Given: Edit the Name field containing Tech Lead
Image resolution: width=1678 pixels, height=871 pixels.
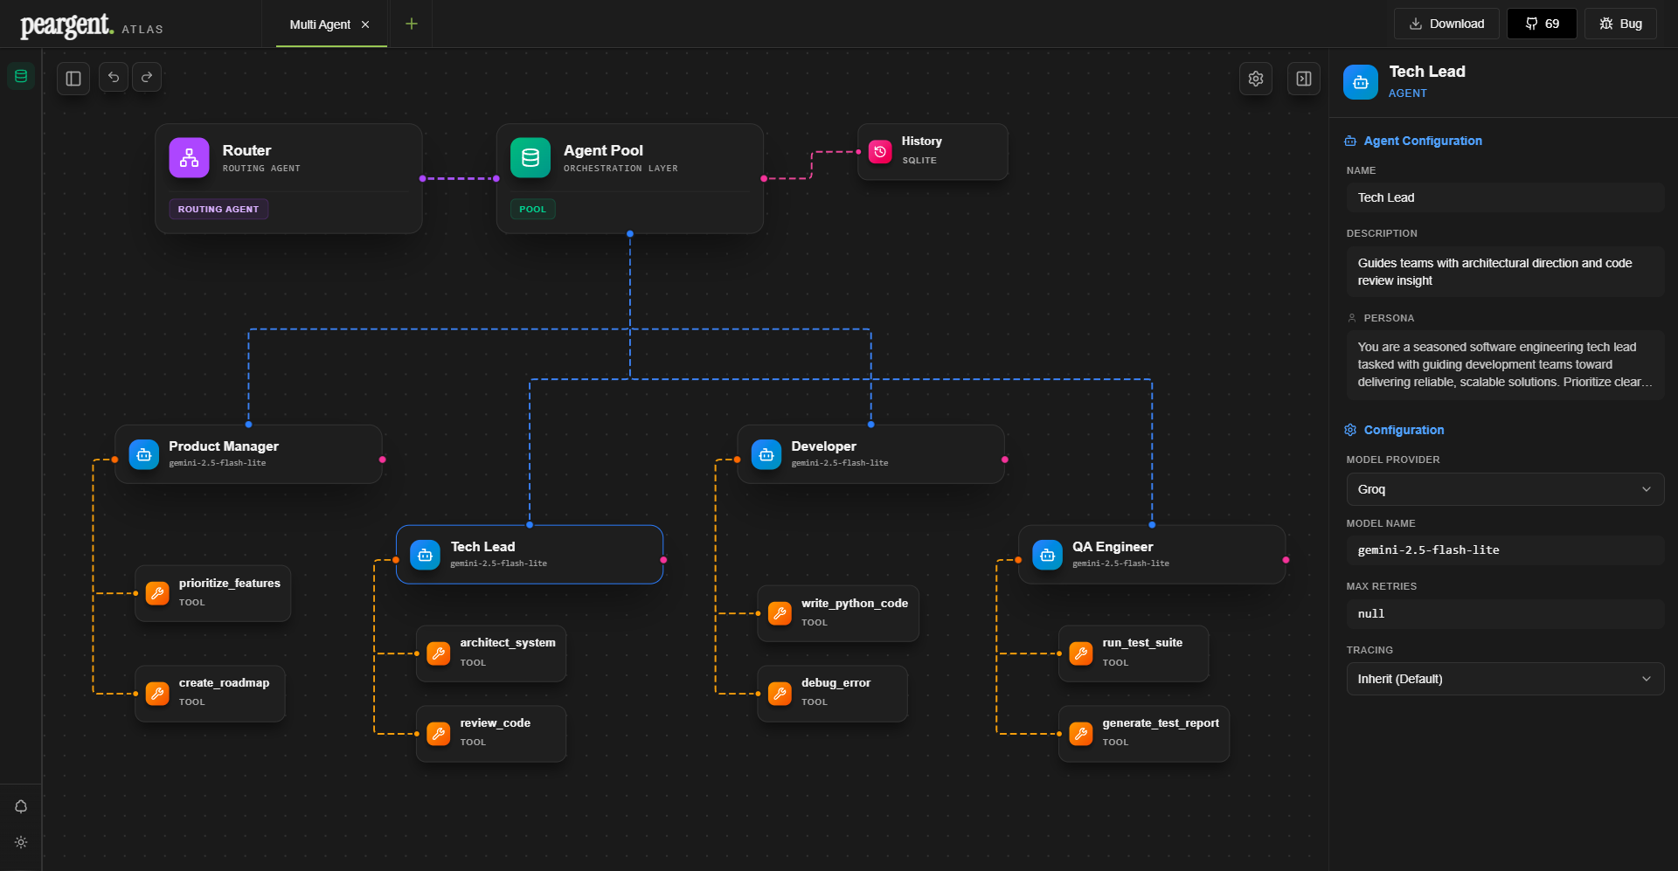Looking at the screenshot, I should tap(1504, 197).
